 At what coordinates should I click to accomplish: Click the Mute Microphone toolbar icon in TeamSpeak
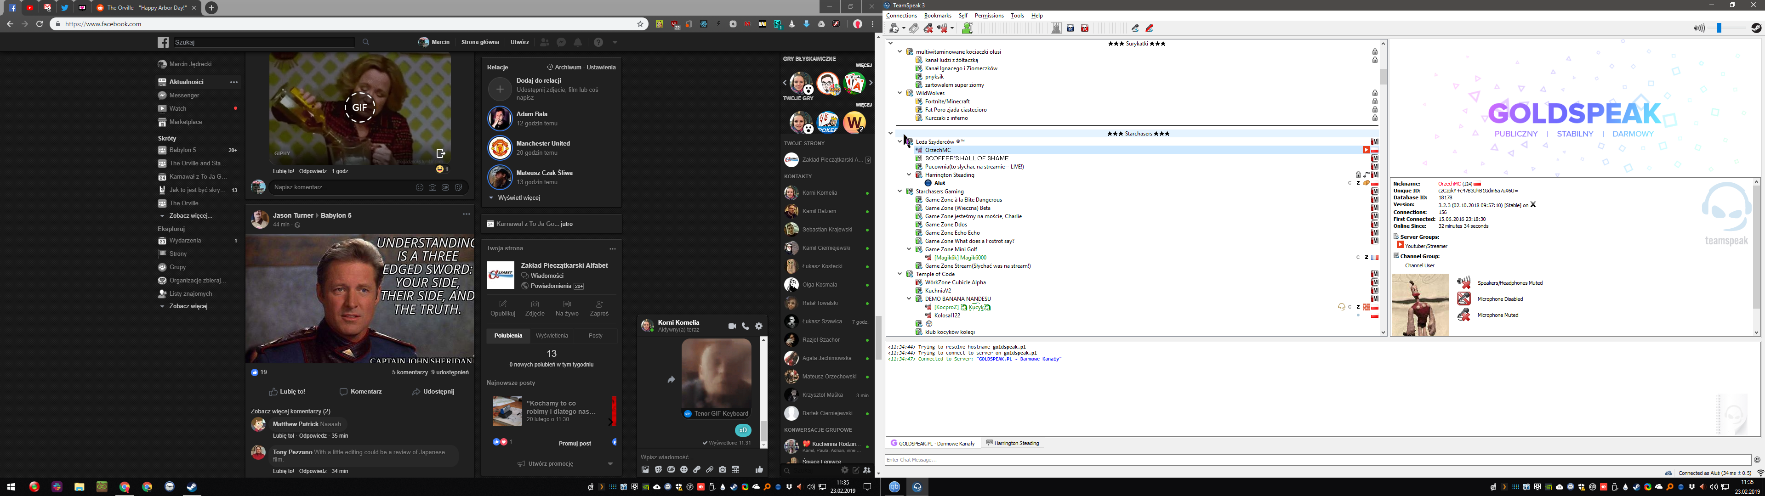click(x=928, y=28)
